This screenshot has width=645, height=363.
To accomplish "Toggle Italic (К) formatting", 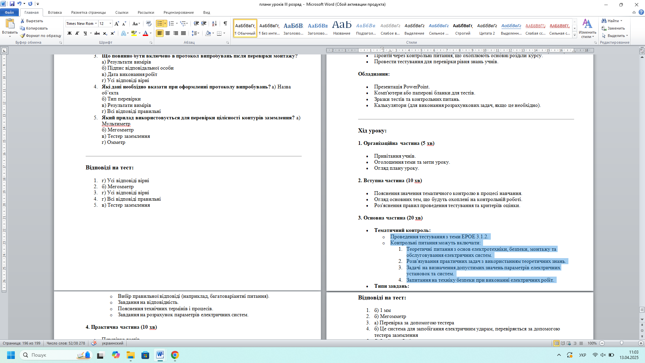I will (77, 33).
